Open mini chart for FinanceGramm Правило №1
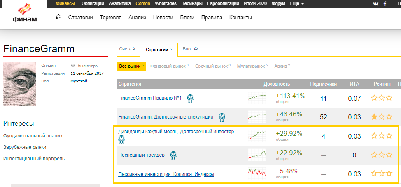The height and width of the screenshot is (187, 401). (257, 98)
